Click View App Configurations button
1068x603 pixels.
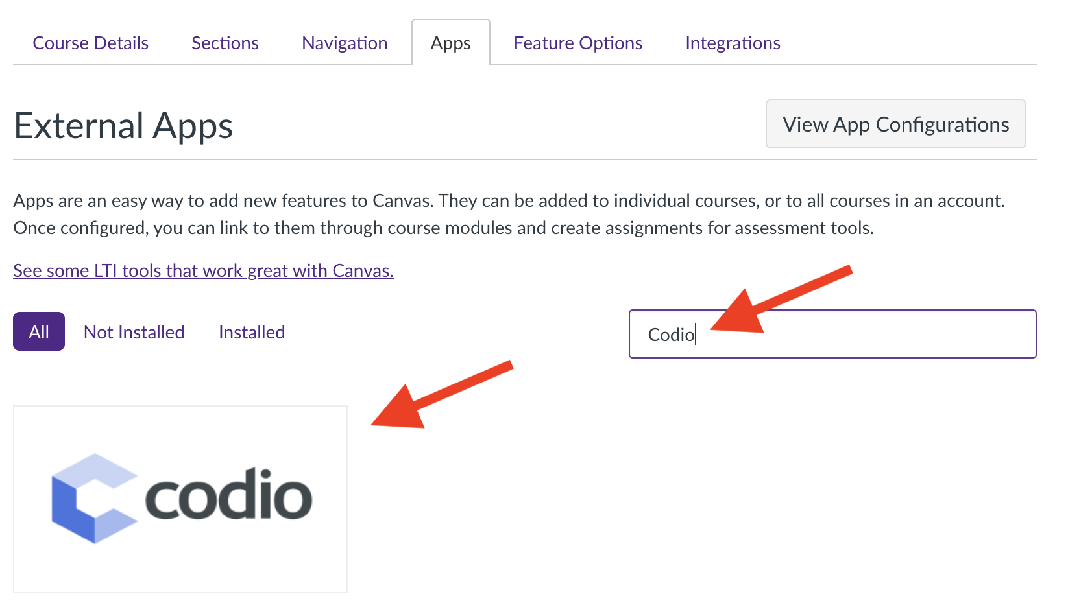coord(896,124)
